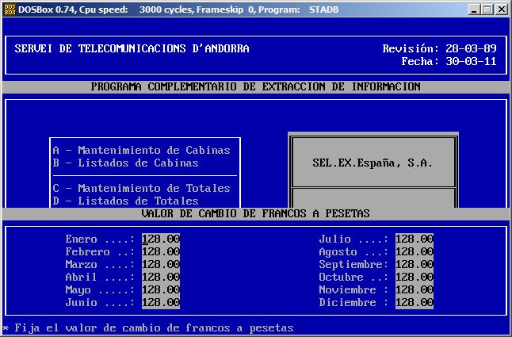Click the SEL.EX.España, S.A. panel
512x337 pixels.
[373, 163]
